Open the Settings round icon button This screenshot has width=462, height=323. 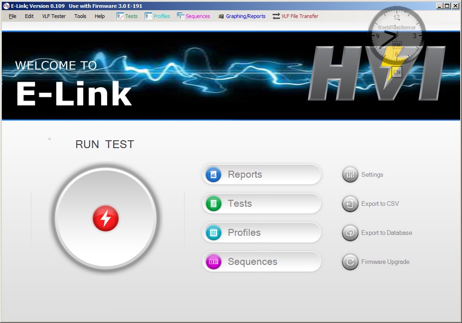tap(350, 174)
